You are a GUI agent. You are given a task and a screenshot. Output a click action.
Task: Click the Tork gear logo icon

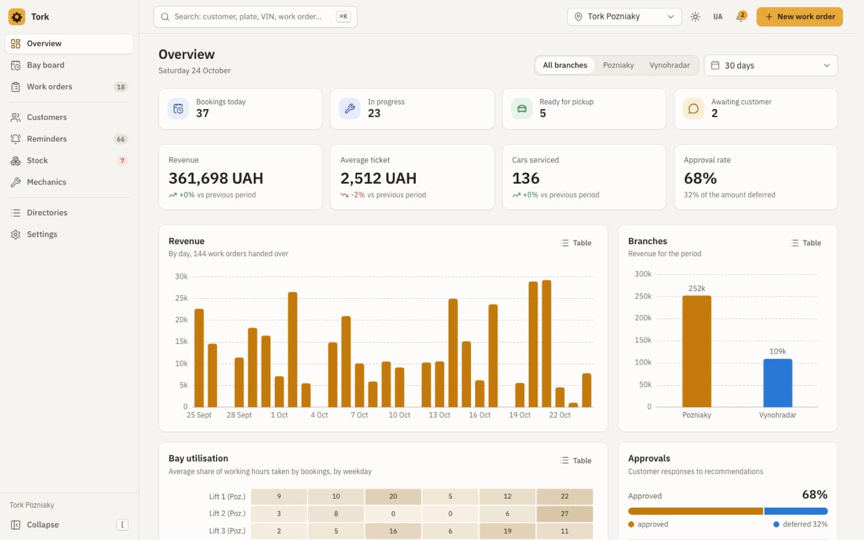(17, 17)
